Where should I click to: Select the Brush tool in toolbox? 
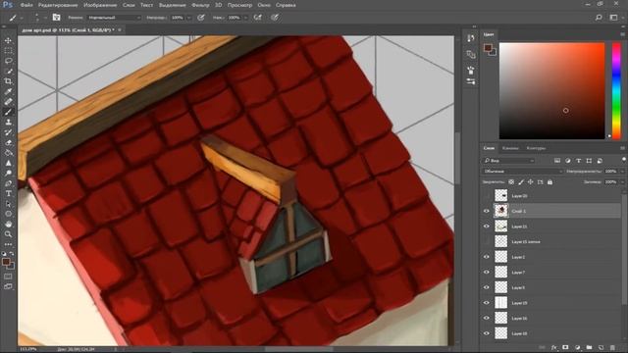8,112
